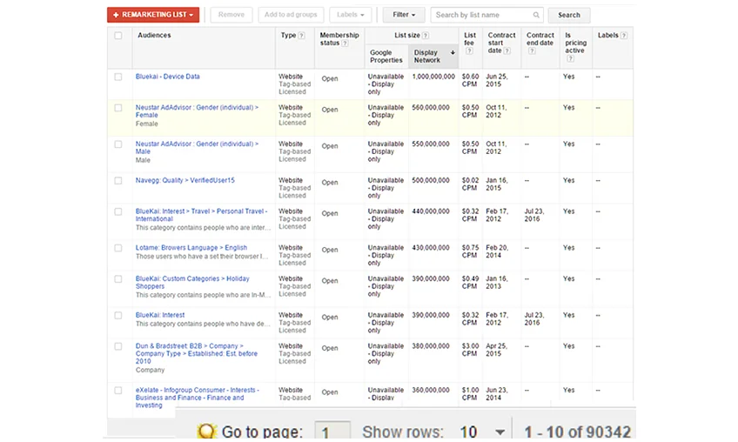Open the help icon under List fee

coord(469,51)
